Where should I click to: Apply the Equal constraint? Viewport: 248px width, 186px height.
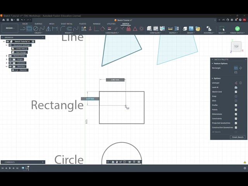pos(109,29)
